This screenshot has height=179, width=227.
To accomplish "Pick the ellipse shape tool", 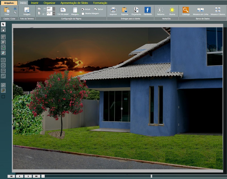I will [3, 65].
